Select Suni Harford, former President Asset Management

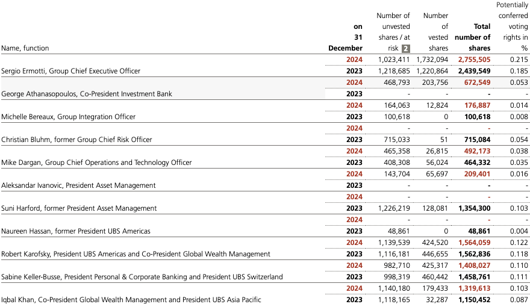(x=79, y=208)
